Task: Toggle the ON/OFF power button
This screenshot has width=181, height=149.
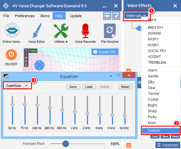Action: point(11,55)
